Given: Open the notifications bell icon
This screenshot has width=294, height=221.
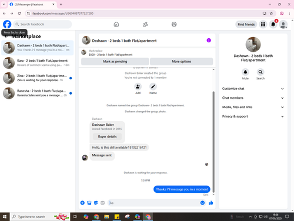Looking at the screenshot, I should [x=273, y=24].
